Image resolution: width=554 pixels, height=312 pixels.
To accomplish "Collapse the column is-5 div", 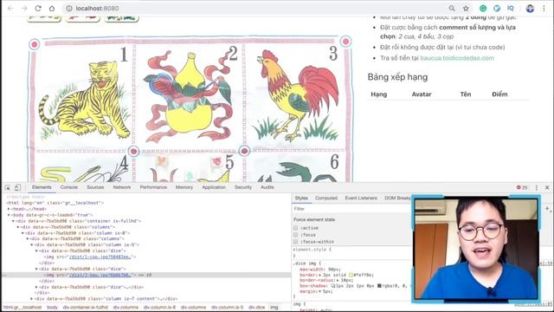I will coord(31,244).
